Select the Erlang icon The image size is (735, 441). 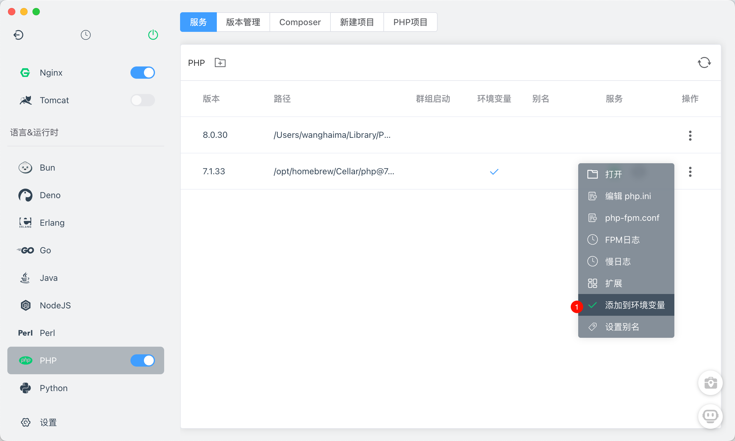(x=25, y=223)
